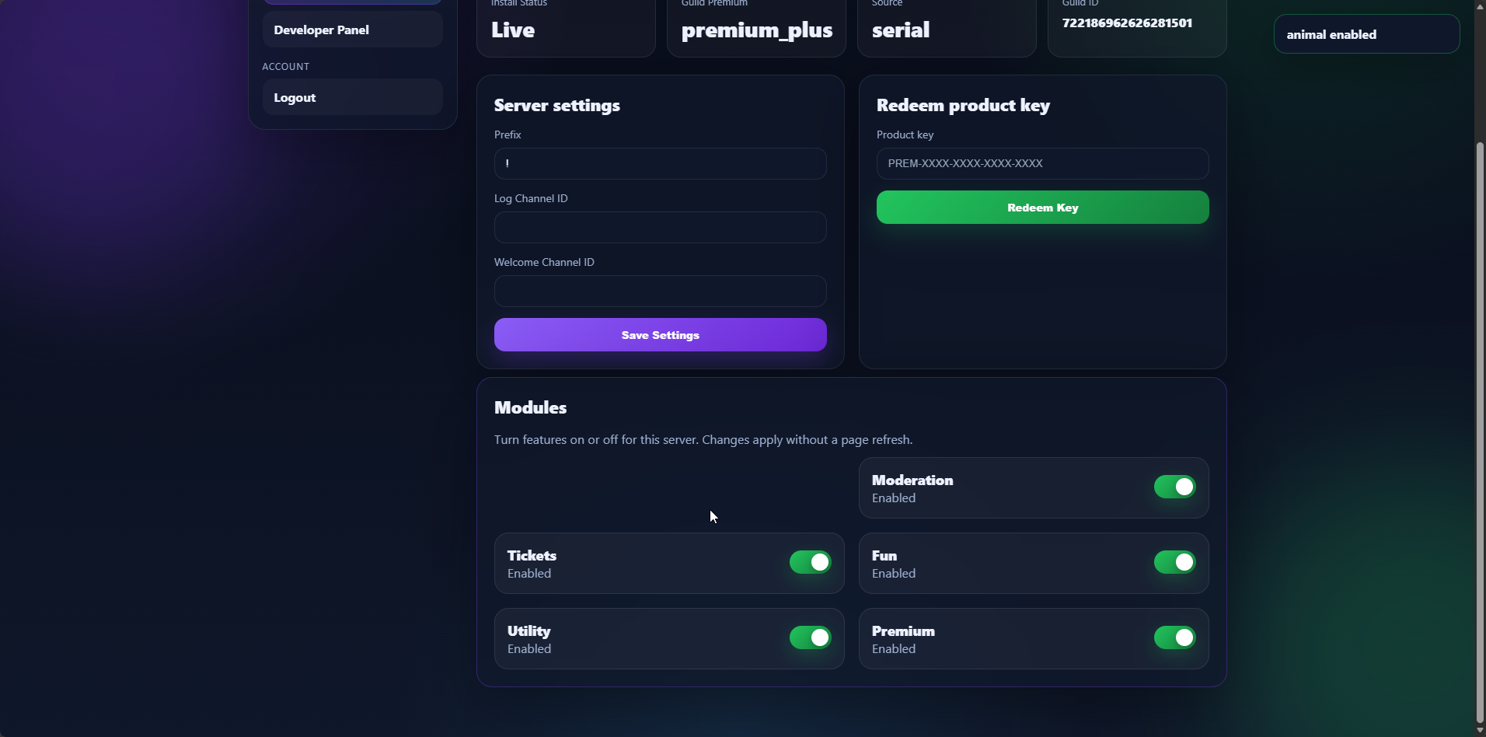The height and width of the screenshot is (737, 1486).
Task: Click the Log Channel ID field
Action: (x=660, y=228)
